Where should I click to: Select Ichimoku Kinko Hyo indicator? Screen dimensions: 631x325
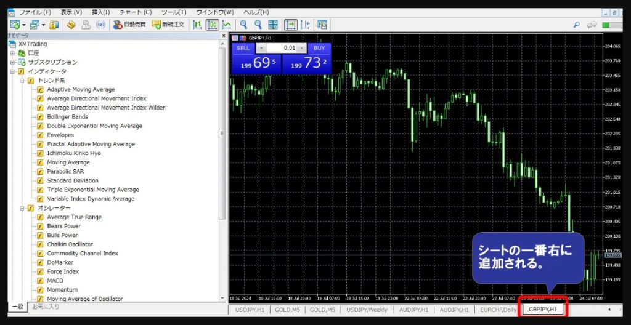tap(74, 153)
